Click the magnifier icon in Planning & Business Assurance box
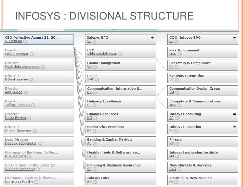This screenshot has width=249, height=187. click(x=94, y=169)
